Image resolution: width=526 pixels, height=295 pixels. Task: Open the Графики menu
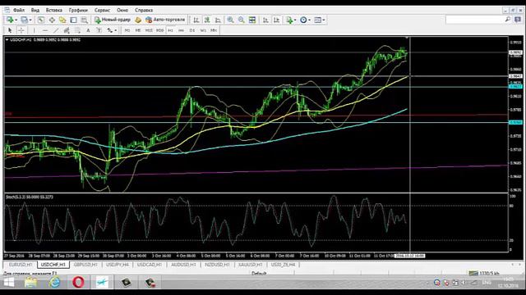[78, 11]
